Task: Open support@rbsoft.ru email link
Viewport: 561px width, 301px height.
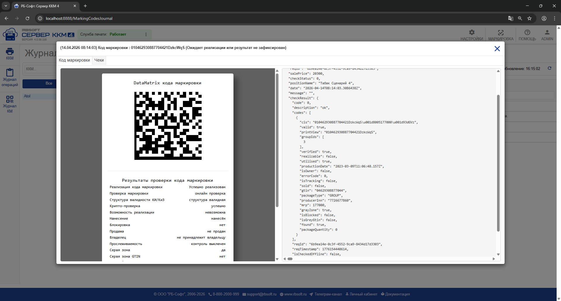Action: 259,294
